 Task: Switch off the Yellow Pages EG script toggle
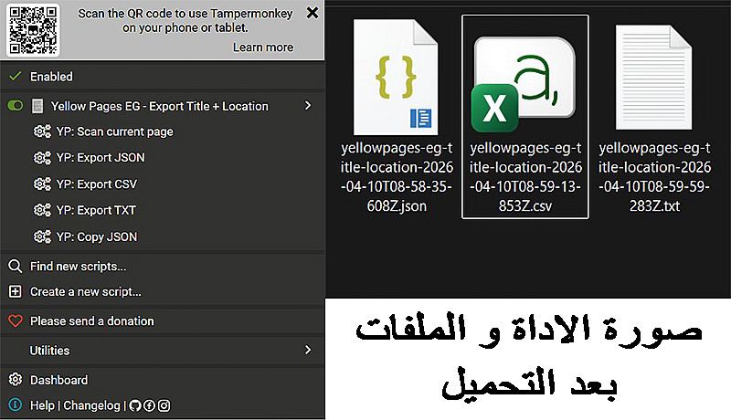tap(16, 106)
